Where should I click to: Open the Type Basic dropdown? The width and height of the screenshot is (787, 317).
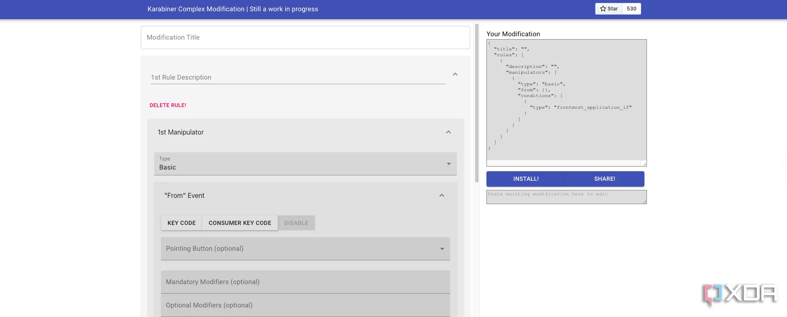(305, 164)
